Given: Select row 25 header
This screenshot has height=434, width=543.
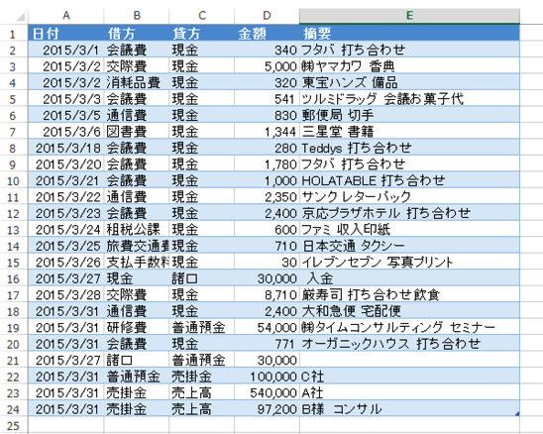Looking at the screenshot, I should point(13,426).
